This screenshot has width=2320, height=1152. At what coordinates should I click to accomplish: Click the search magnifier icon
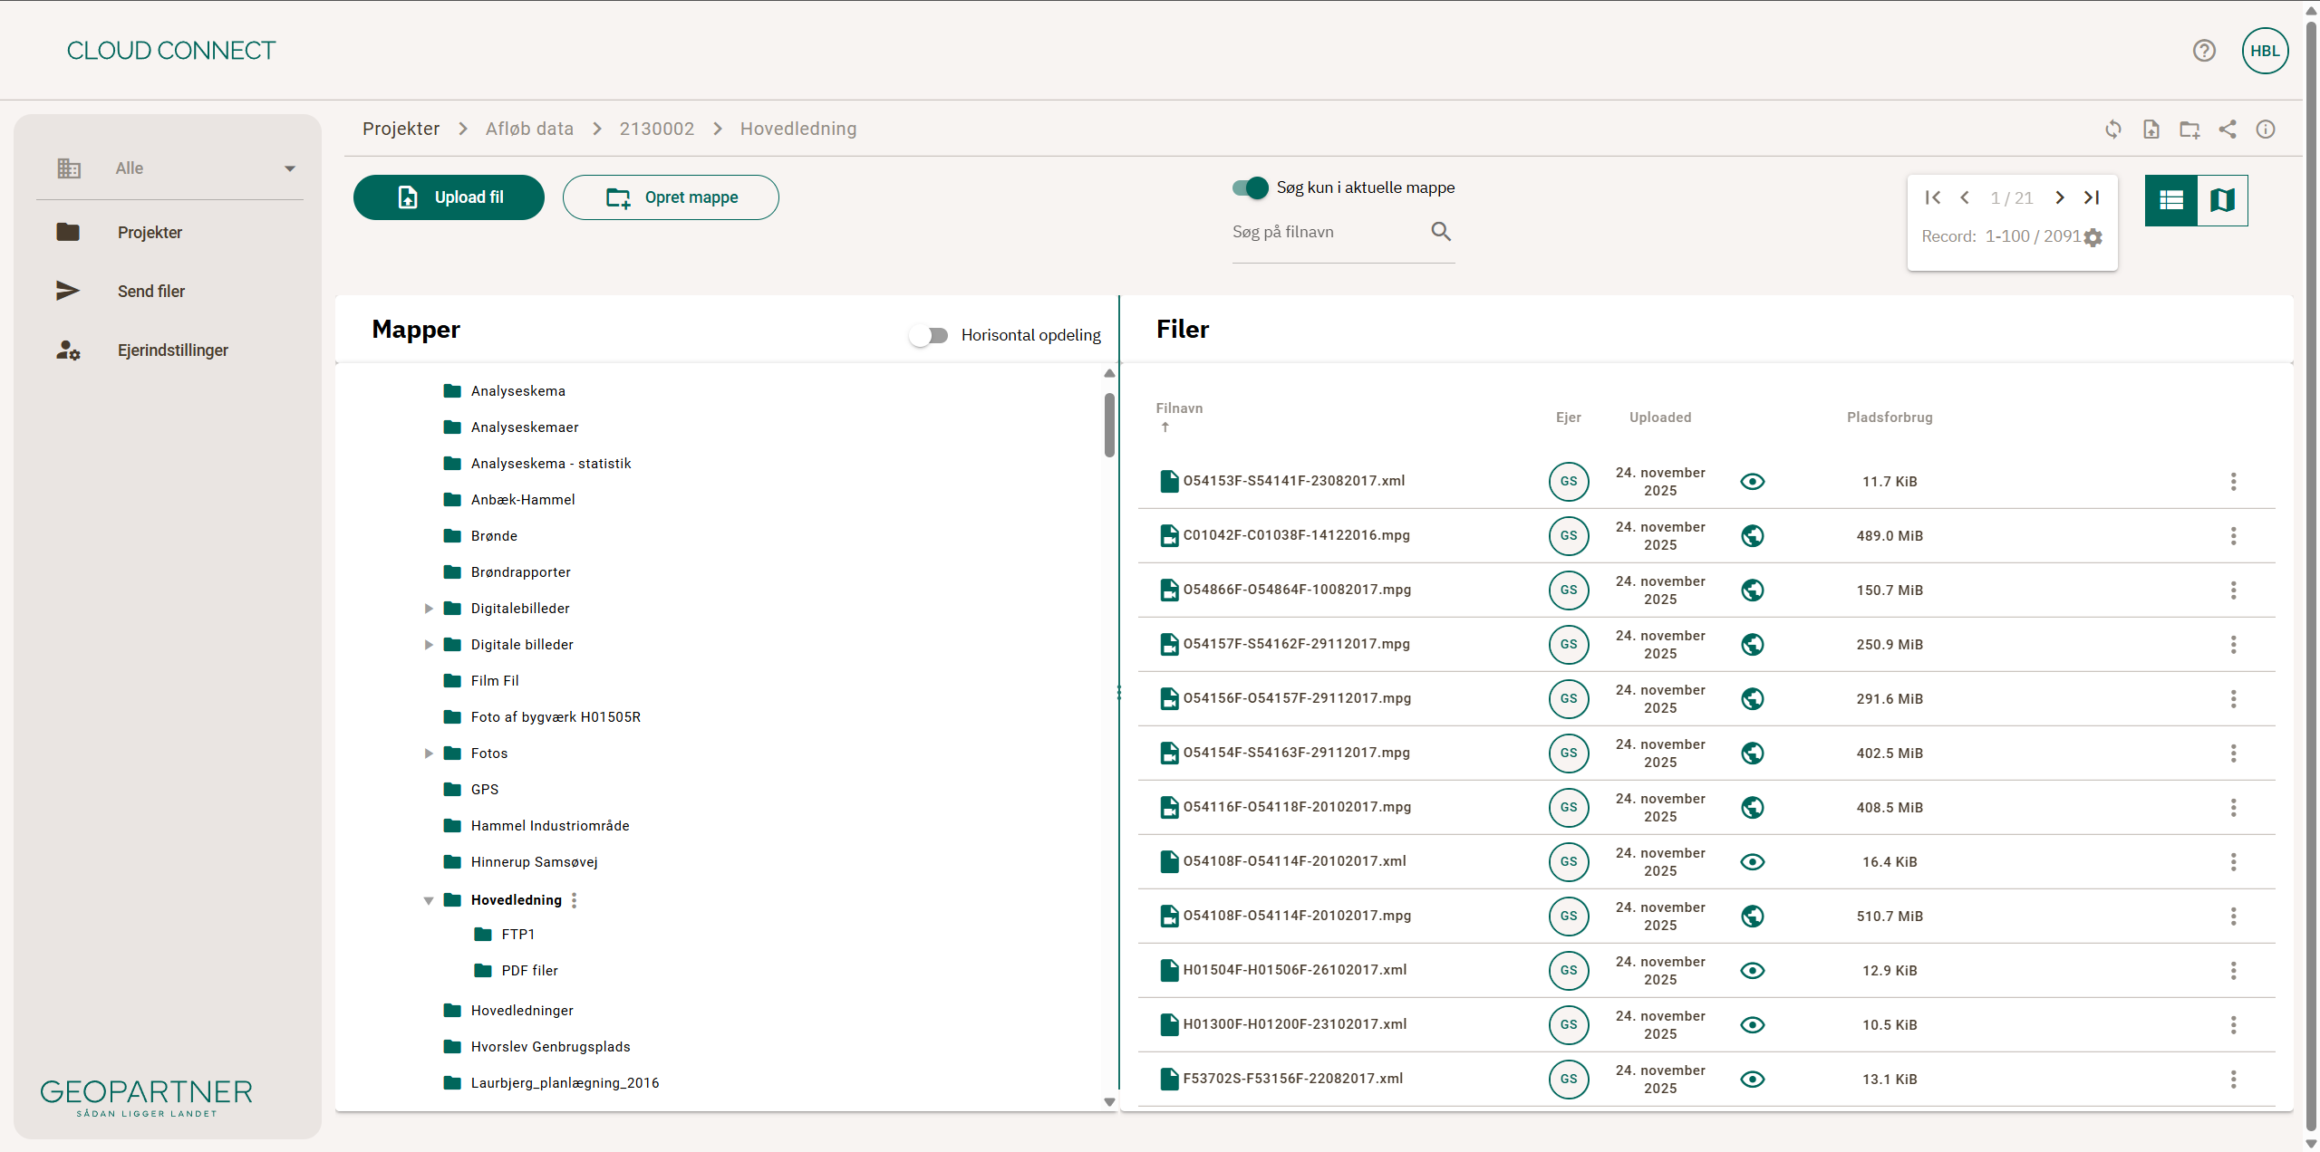[1441, 232]
